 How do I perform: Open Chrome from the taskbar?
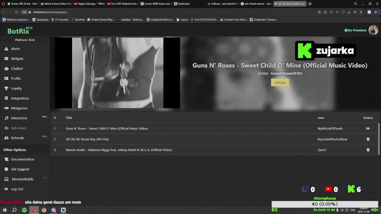[44, 210]
